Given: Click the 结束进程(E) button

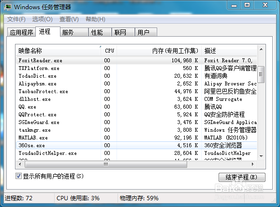Looking at the screenshot, I should click(x=242, y=177).
